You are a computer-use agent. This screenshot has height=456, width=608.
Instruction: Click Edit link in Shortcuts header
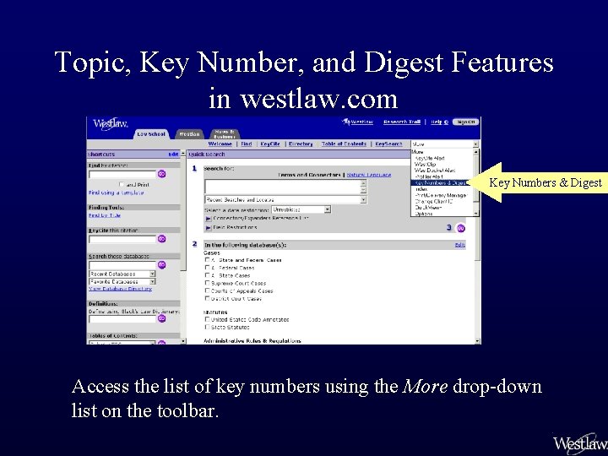pos(173,154)
